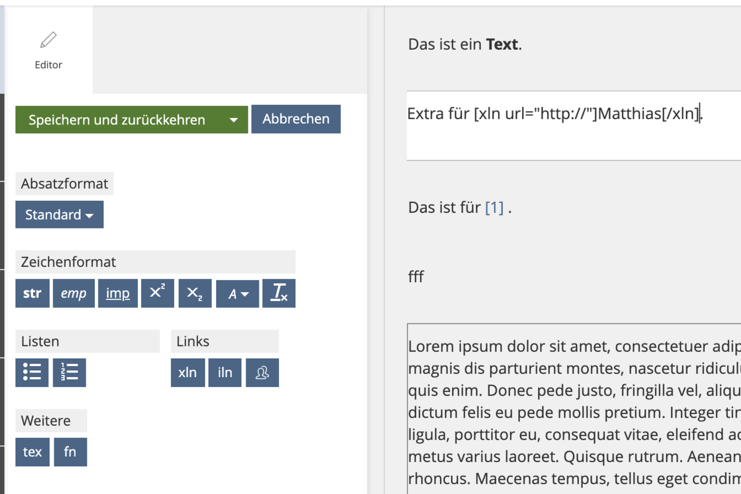Remove text formatting with Tx icon
This screenshot has width=741, height=494.
pos(279,293)
